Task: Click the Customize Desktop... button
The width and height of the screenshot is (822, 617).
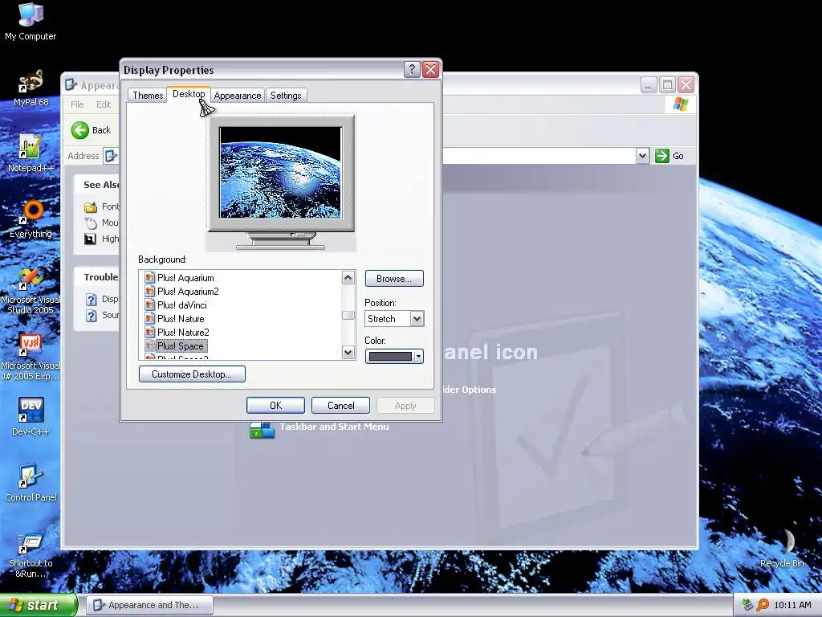Action: coord(192,374)
